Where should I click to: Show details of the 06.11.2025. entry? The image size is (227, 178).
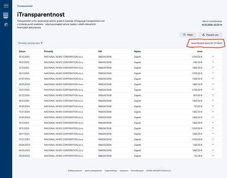pyautogui.click(x=213, y=73)
